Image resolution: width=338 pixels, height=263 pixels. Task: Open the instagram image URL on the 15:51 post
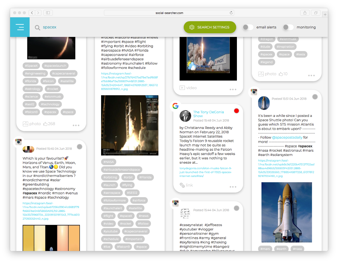pos(286,168)
